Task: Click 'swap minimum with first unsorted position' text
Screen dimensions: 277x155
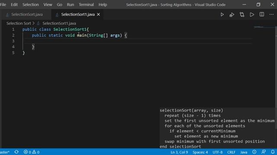Action: 215,141
